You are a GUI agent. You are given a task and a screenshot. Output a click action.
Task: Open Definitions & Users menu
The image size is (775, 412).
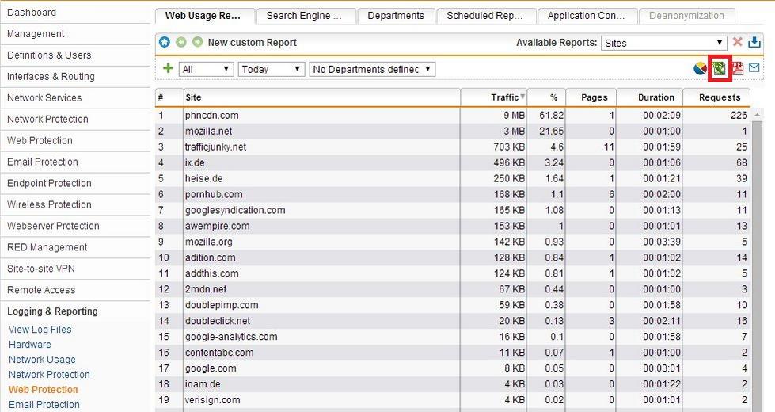coord(75,55)
